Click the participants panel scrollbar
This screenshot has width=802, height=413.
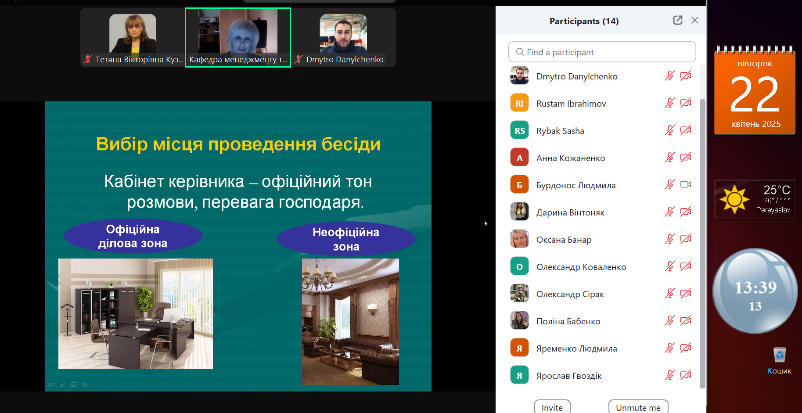click(x=702, y=244)
